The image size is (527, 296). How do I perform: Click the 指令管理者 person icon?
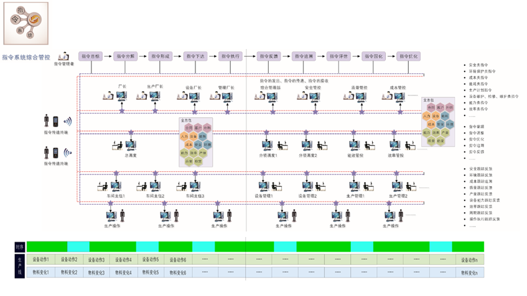coord(63,56)
